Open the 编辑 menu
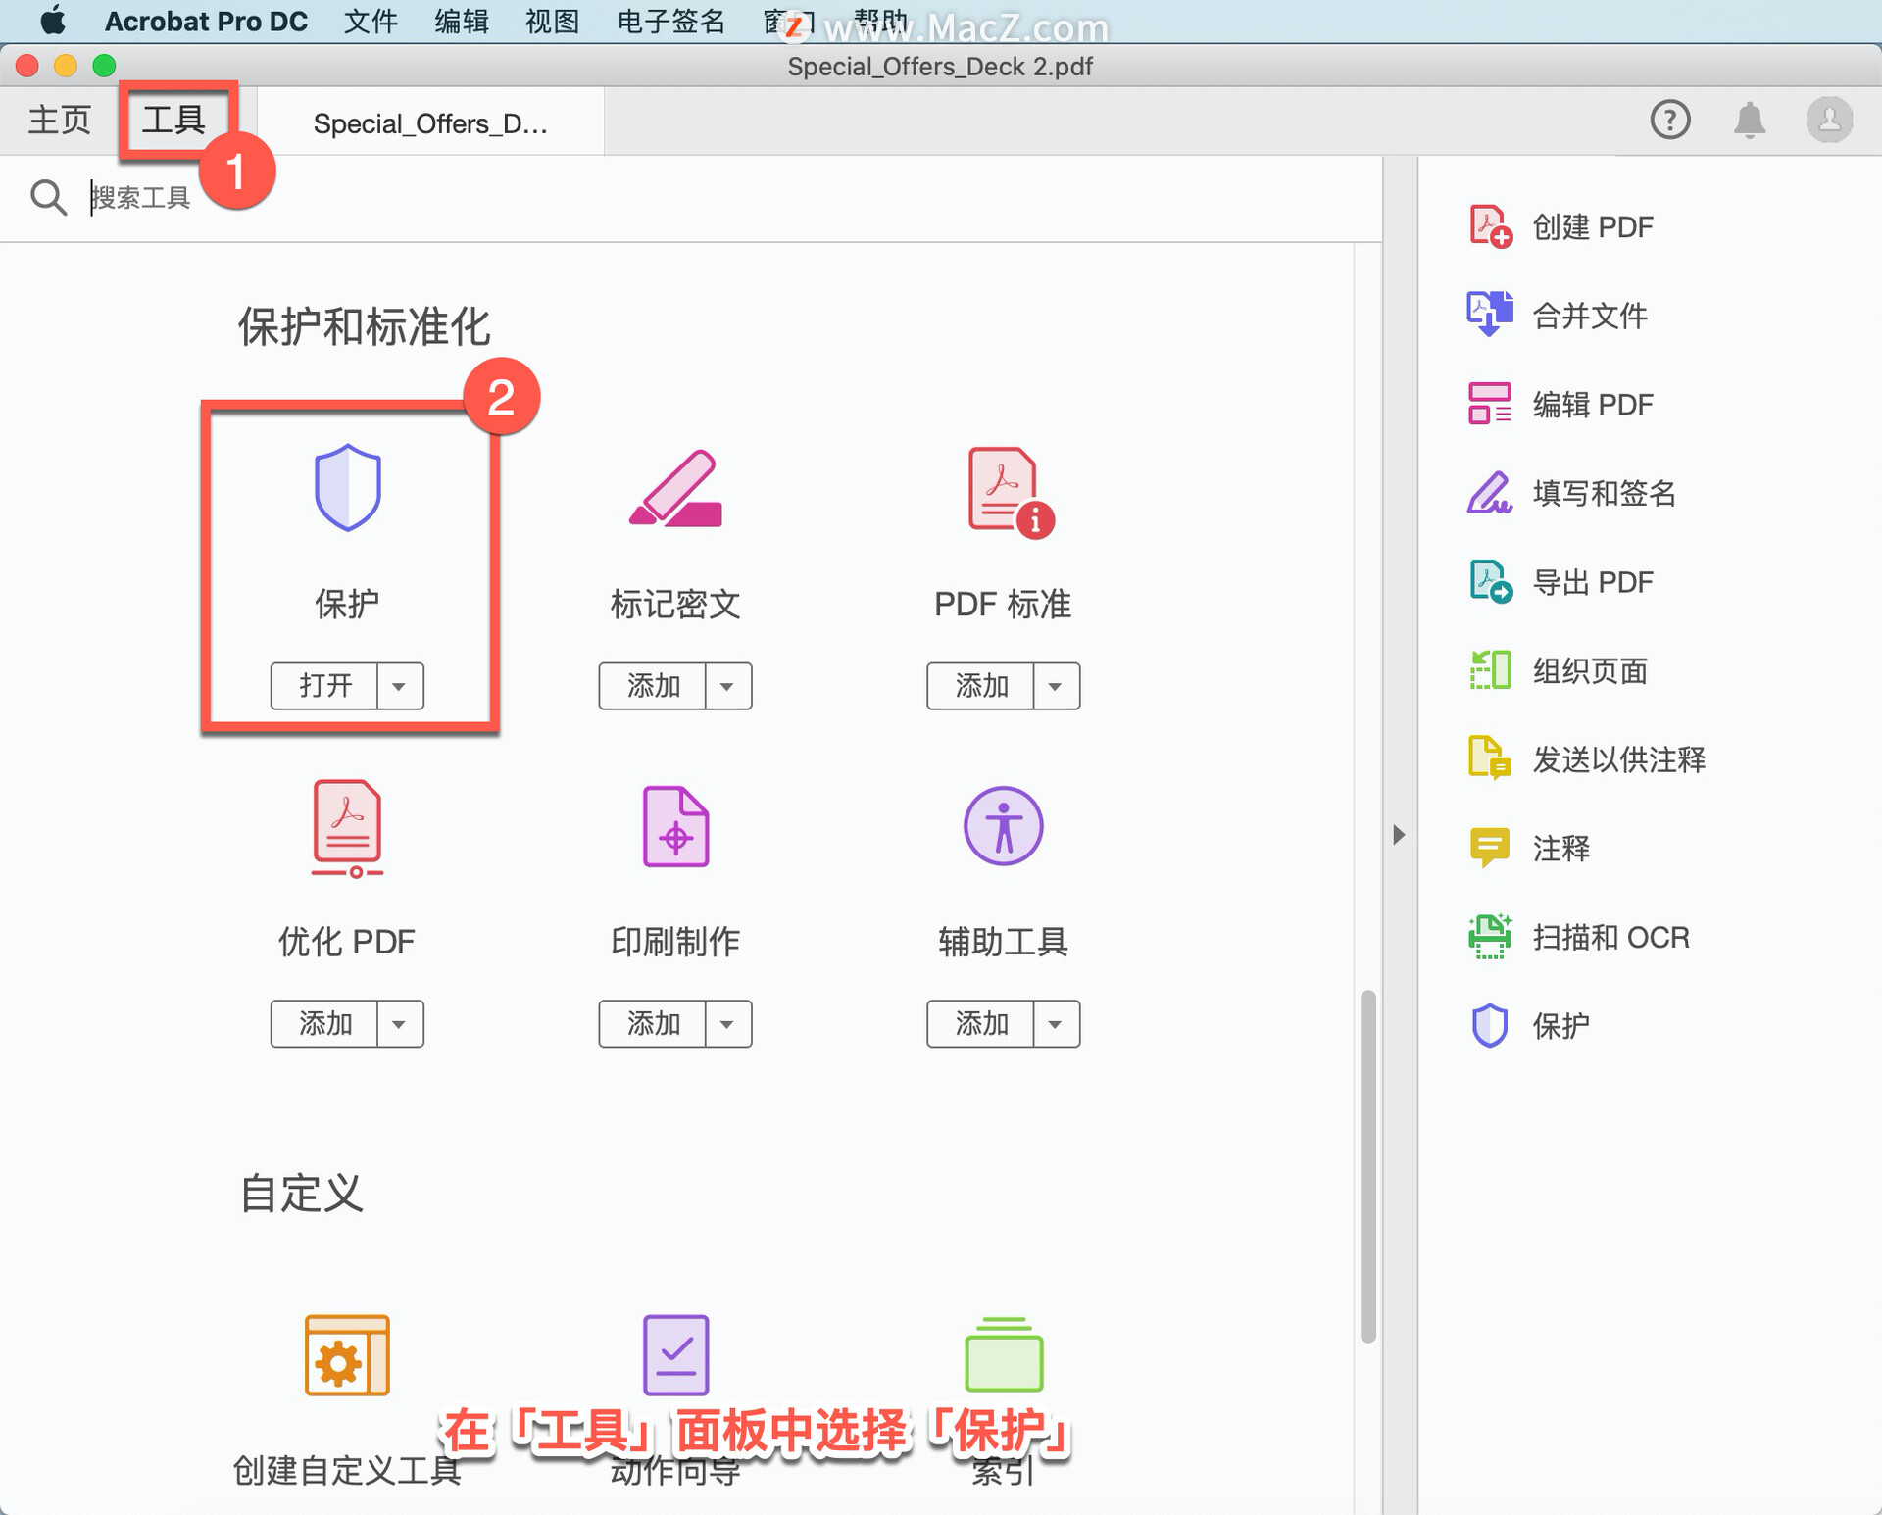1882x1515 pixels. point(462,21)
